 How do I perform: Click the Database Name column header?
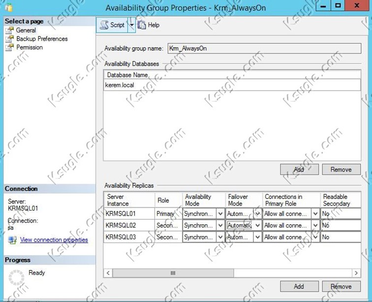pyautogui.click(x=232, y=75)
